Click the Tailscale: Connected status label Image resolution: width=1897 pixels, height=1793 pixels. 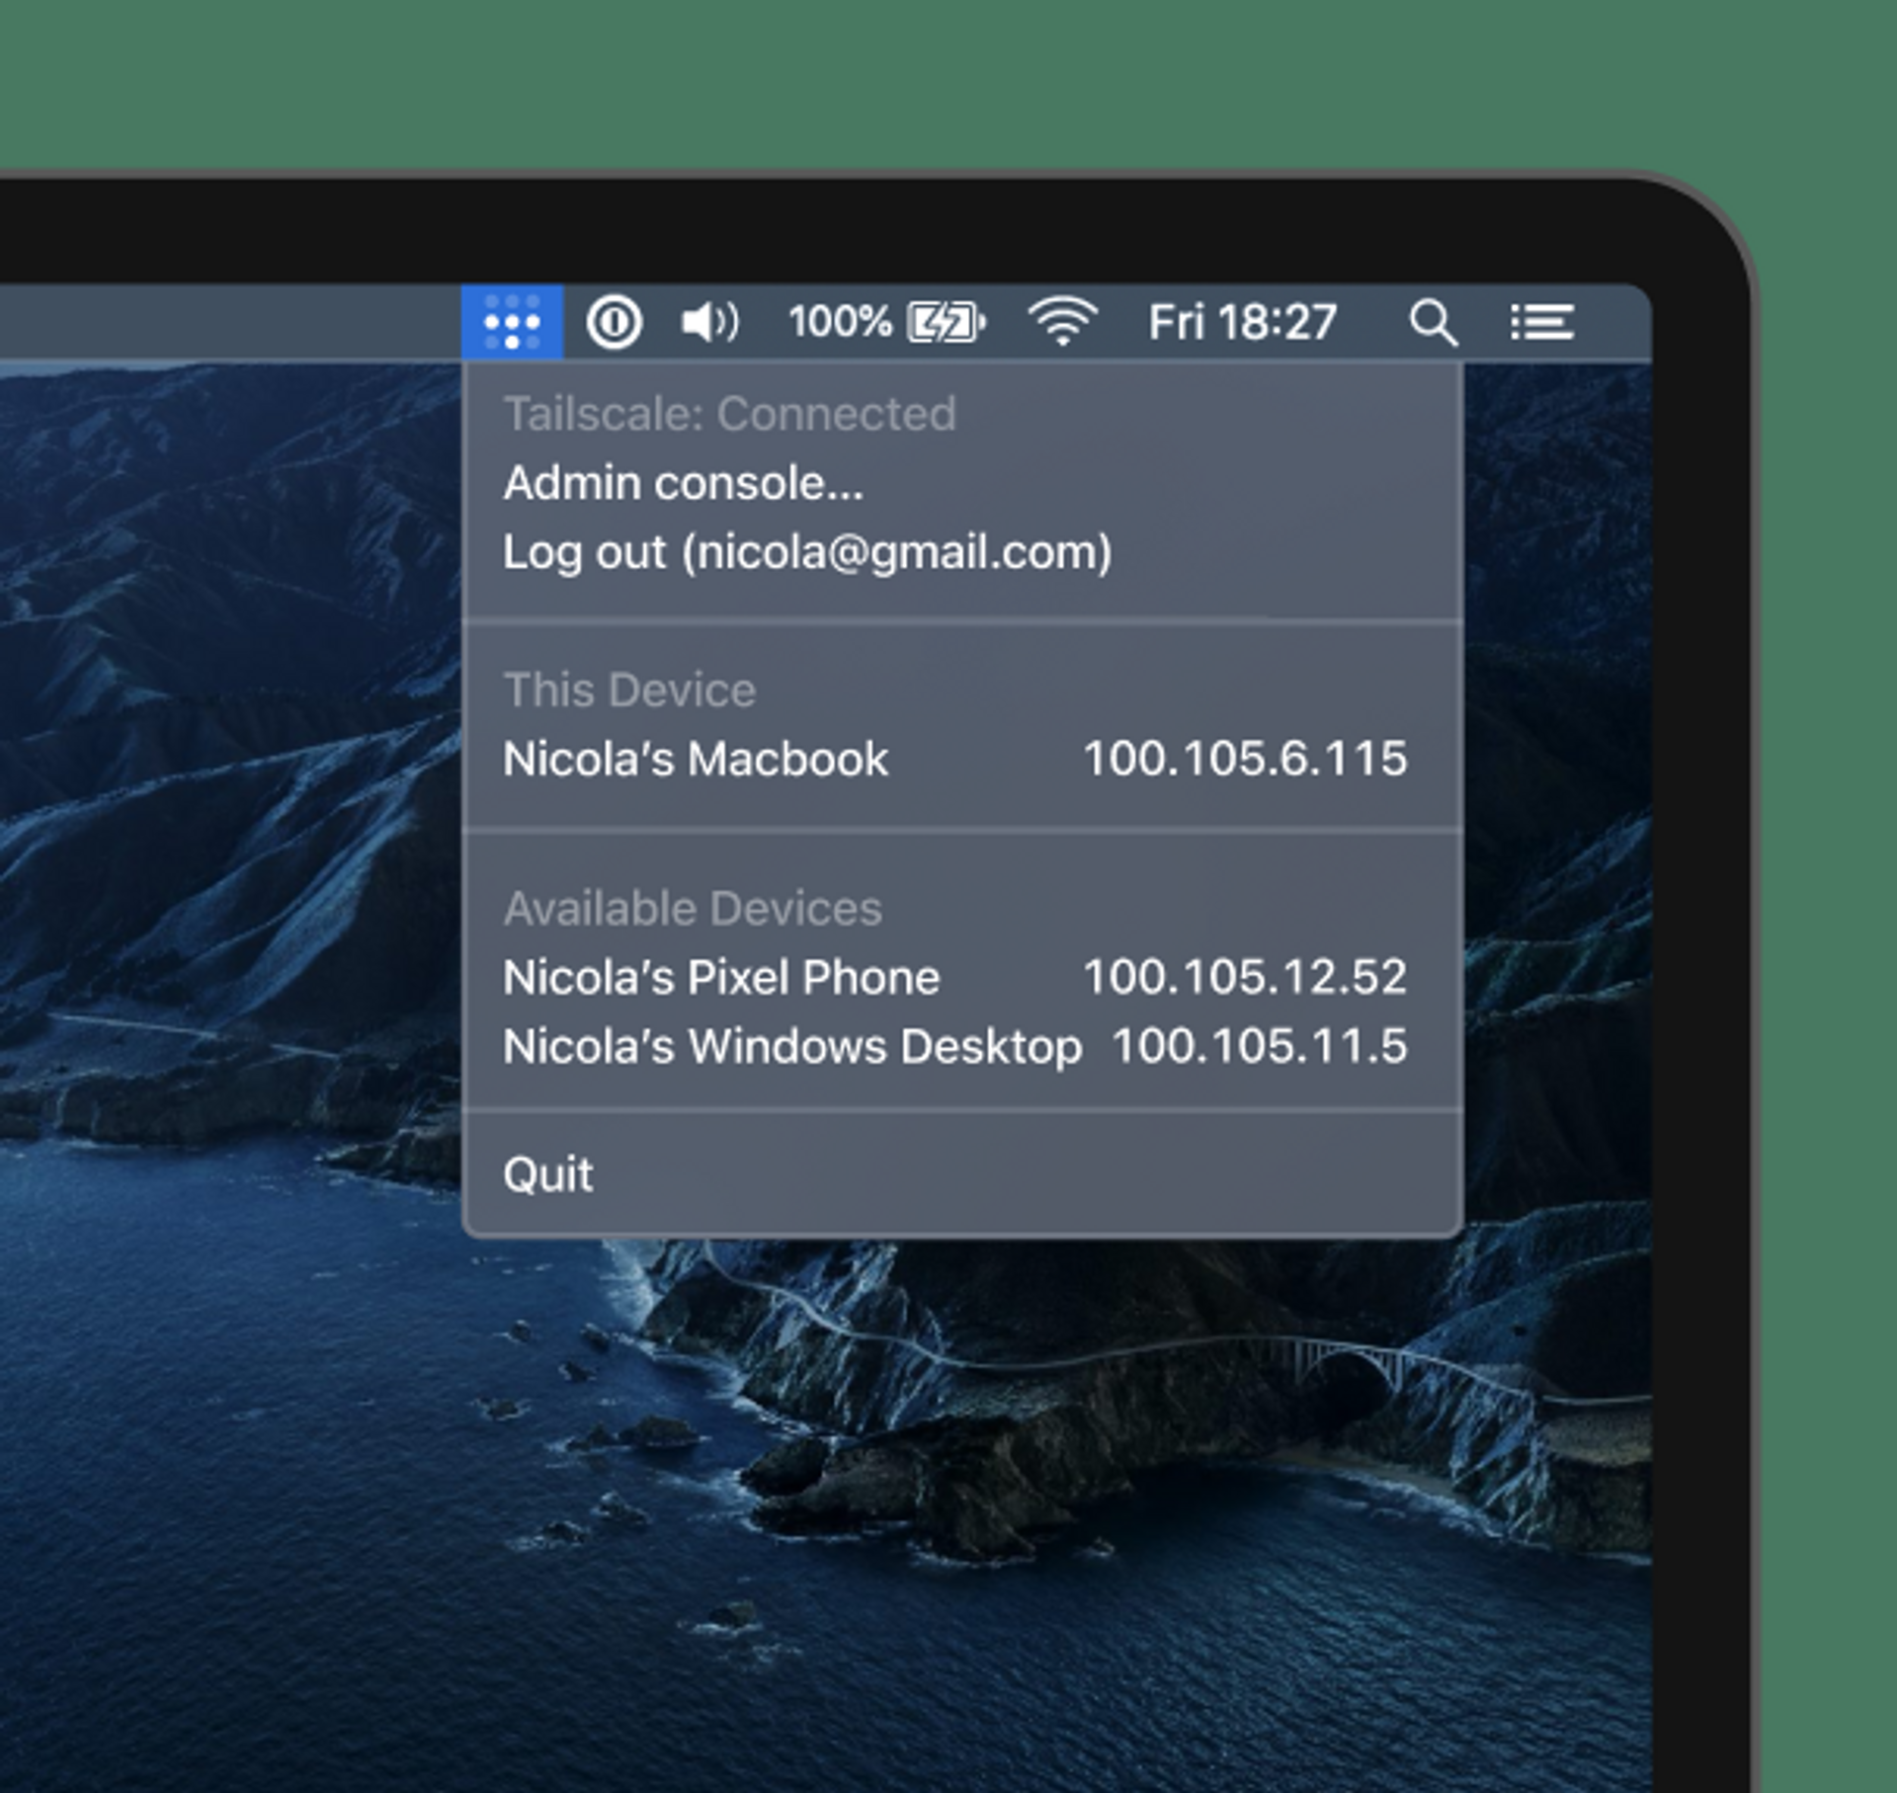tap(730, 414)
